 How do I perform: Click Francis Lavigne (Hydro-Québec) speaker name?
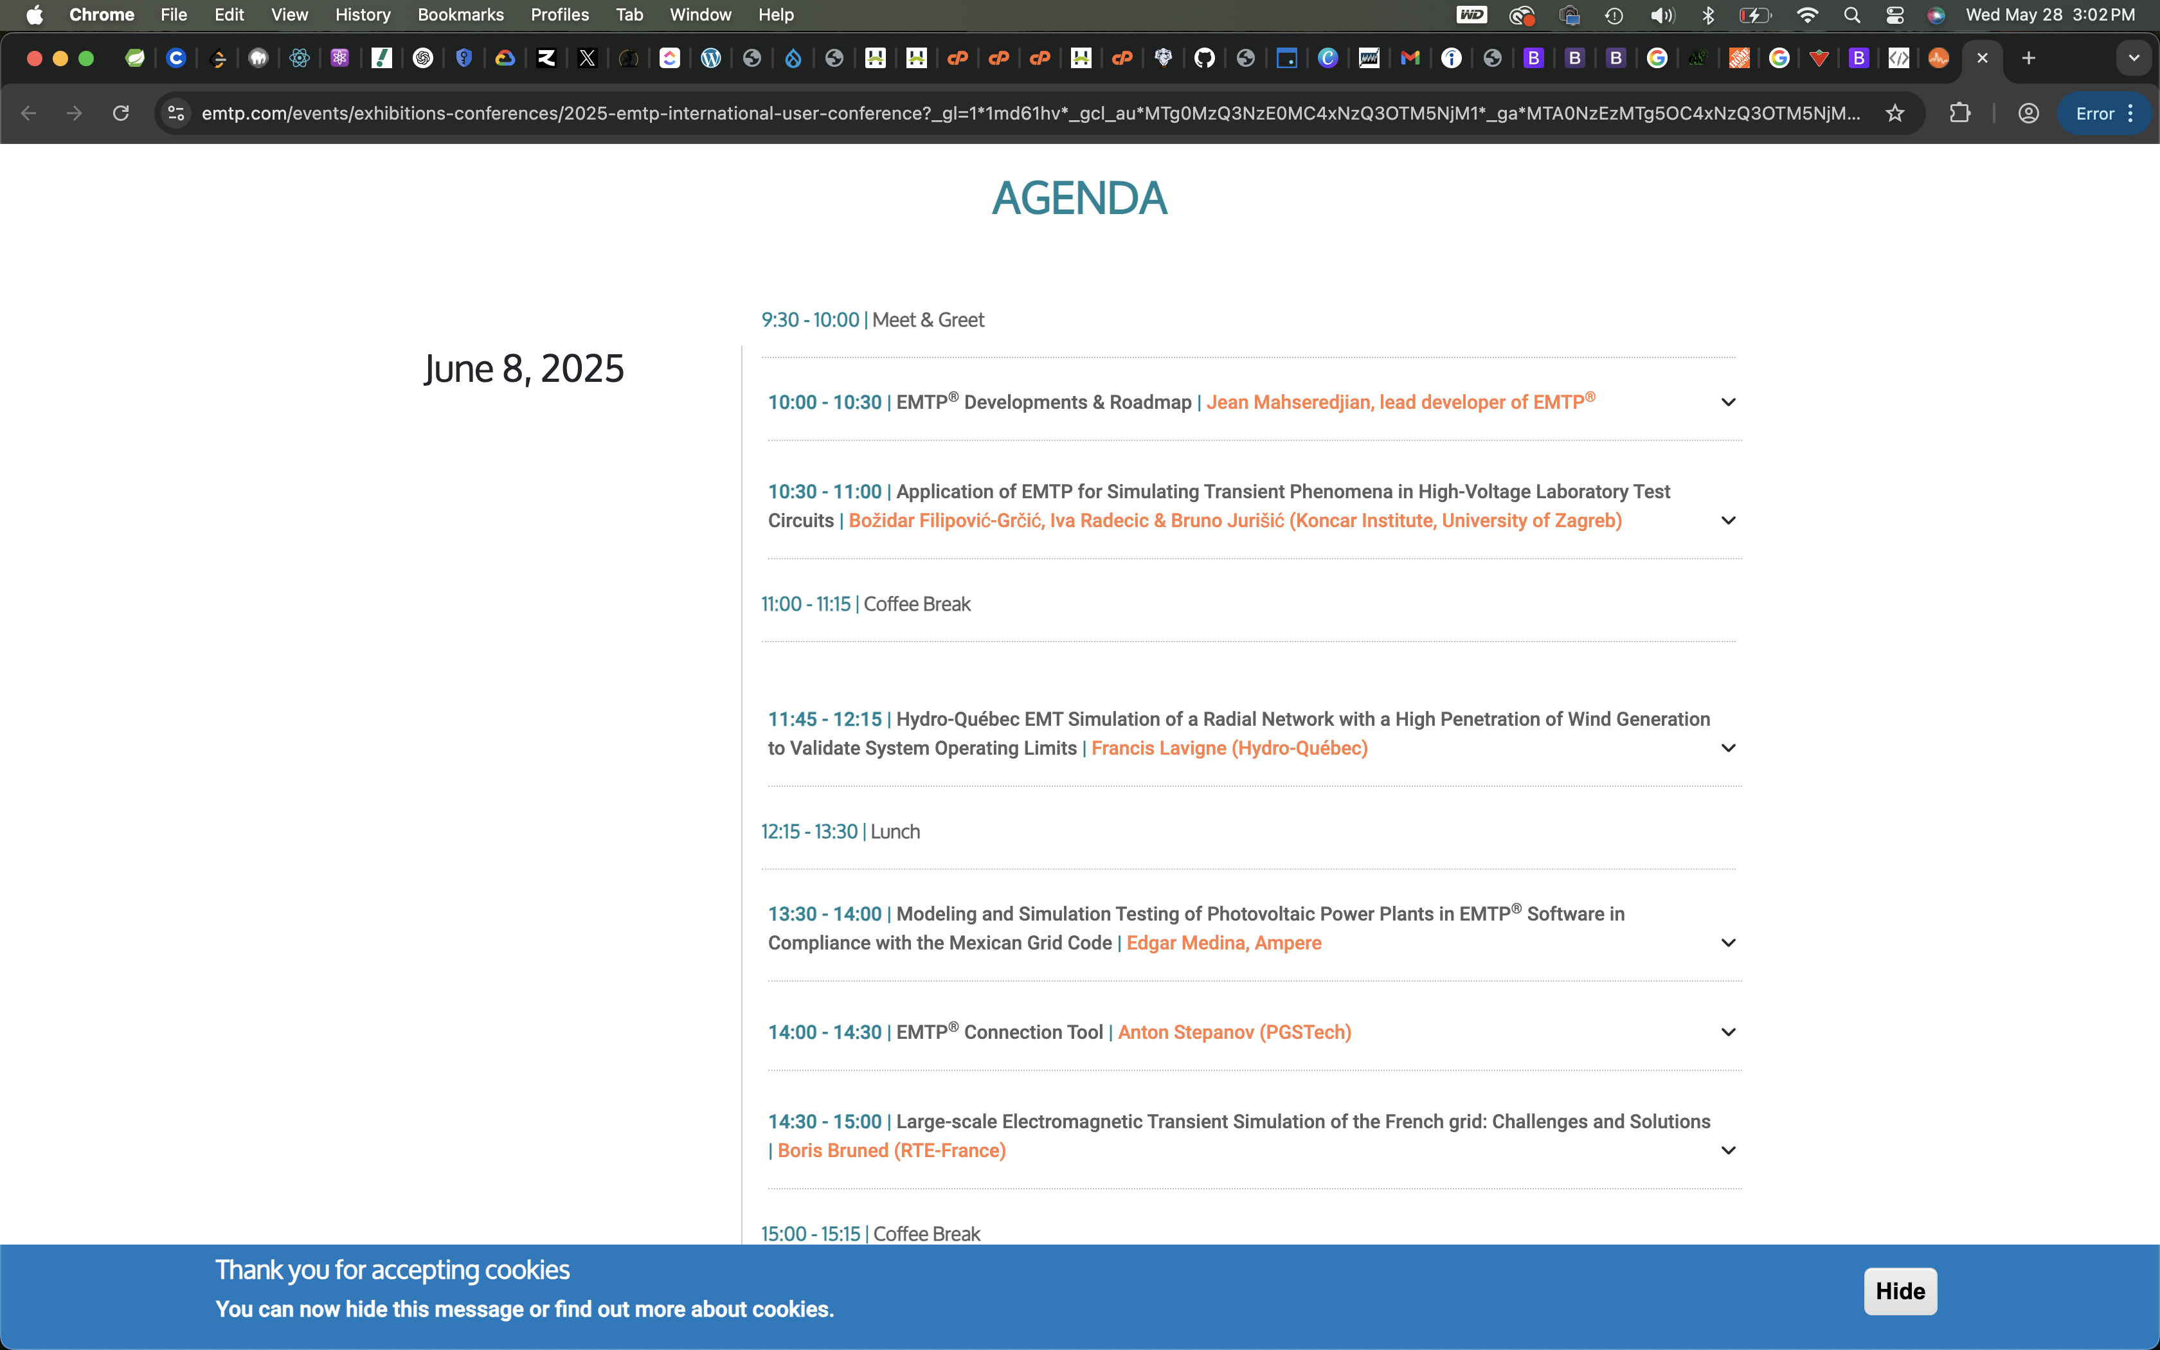click(1229, 748)
